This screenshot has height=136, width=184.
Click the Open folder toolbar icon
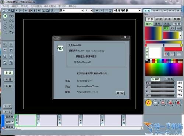click(x=8, y=11)
